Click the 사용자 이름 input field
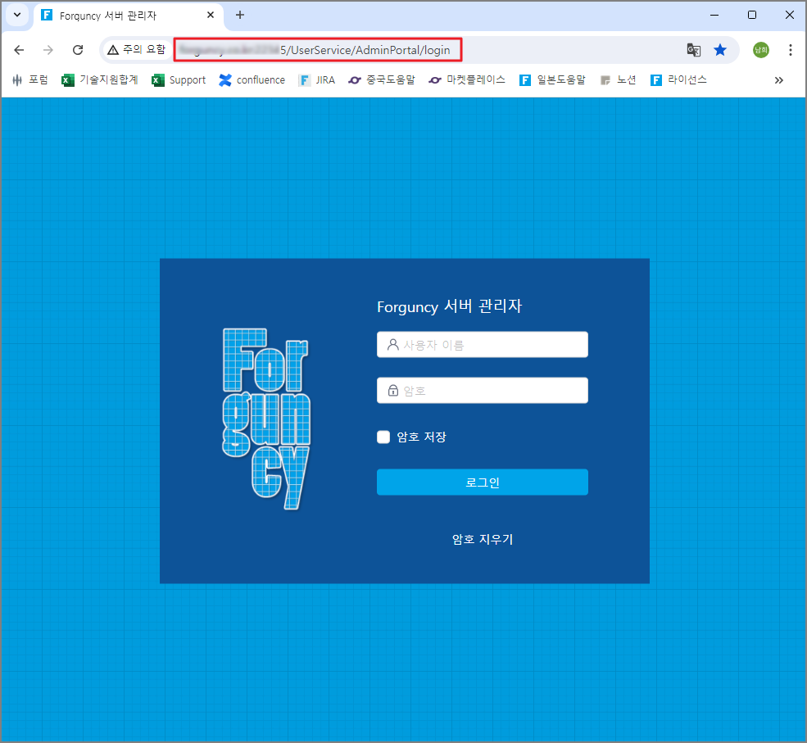 [x=483, y=344]
